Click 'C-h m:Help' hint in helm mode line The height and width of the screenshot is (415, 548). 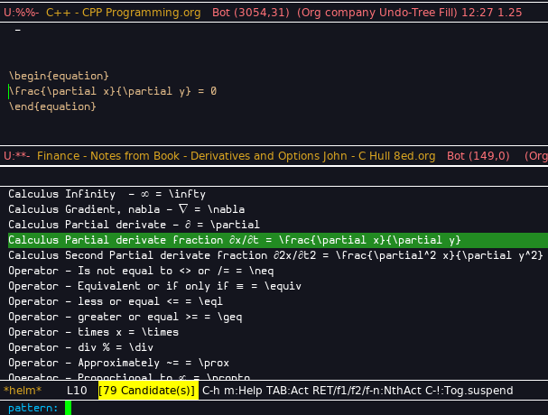pos(232,391)
